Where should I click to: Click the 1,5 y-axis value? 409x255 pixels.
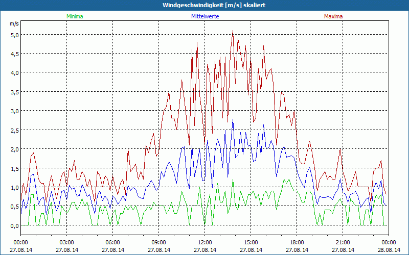tap(15, 168)
